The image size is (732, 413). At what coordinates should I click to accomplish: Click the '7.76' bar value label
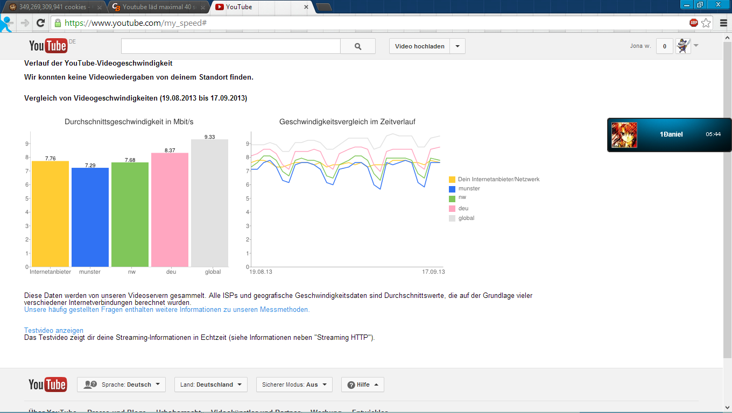point(50,159)
